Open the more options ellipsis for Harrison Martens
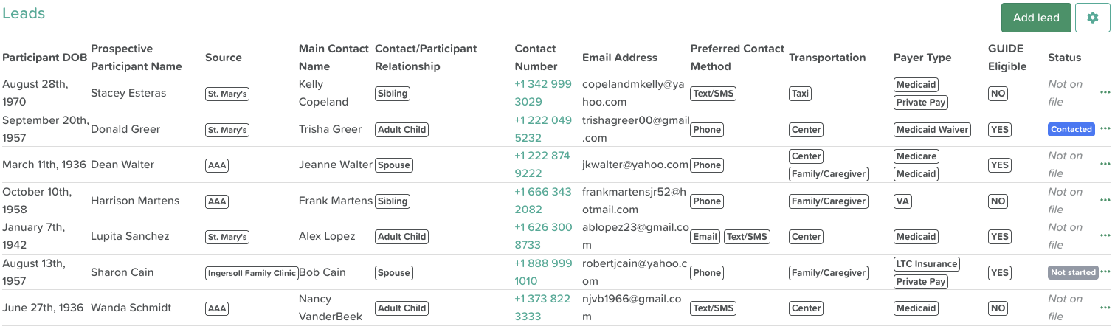Viewport: 1115px width, 332px height. [1105, 201]
